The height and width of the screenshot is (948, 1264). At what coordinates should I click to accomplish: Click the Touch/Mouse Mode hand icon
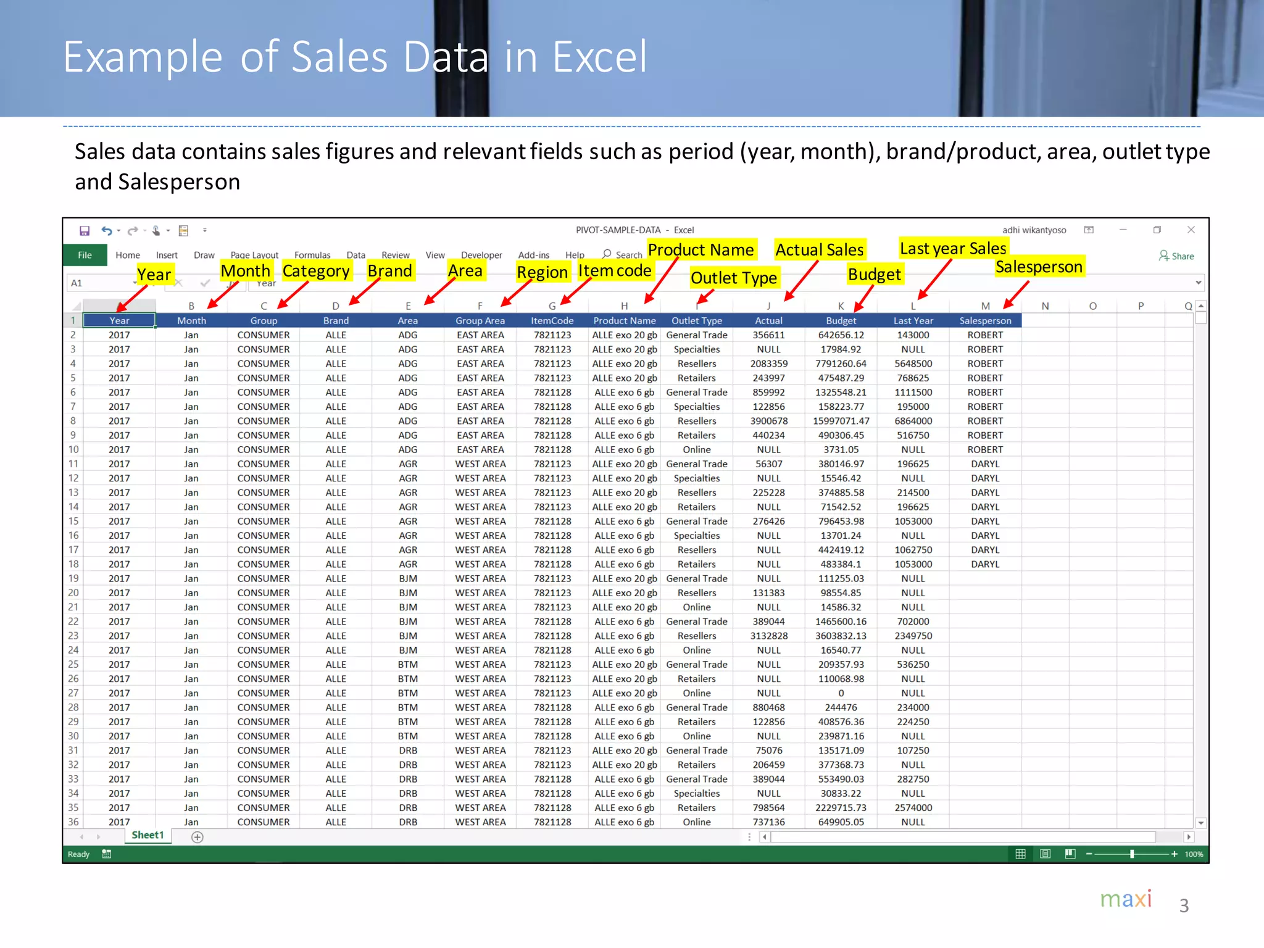156,230
